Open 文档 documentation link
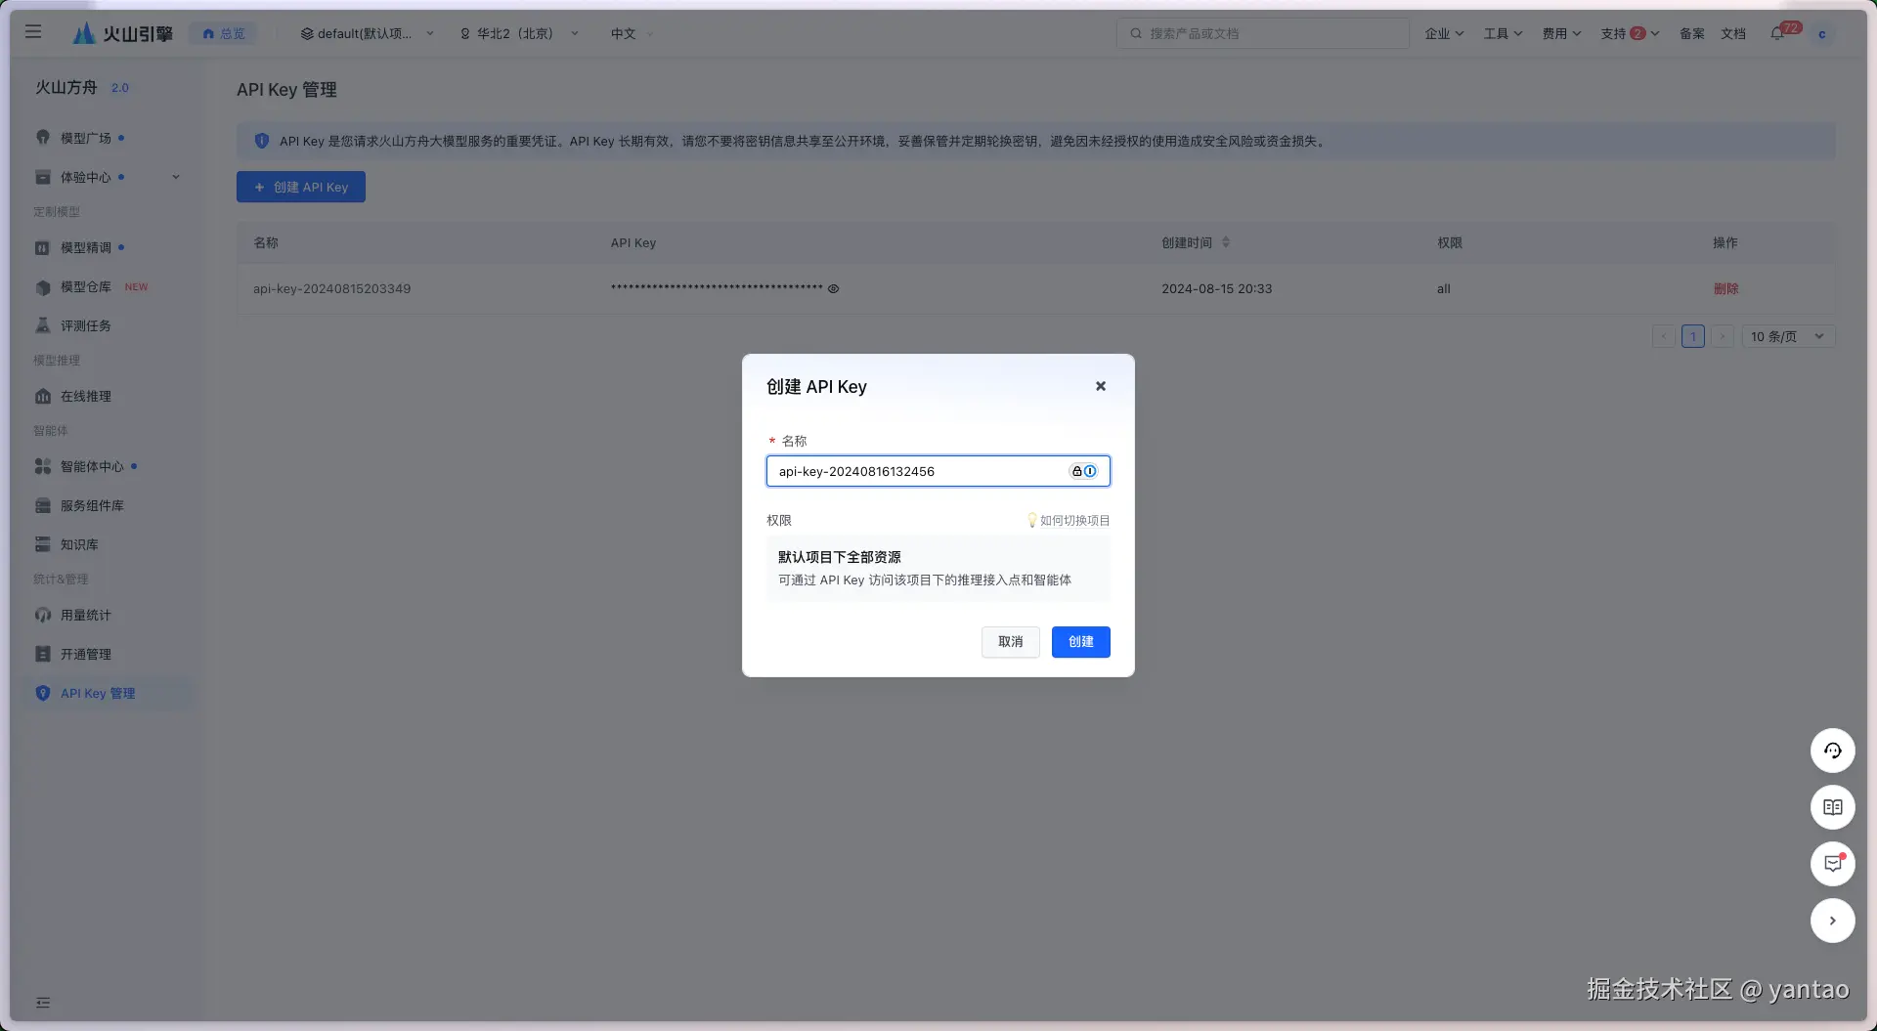The image size is (1877, 1031). tap(1733, 34)
